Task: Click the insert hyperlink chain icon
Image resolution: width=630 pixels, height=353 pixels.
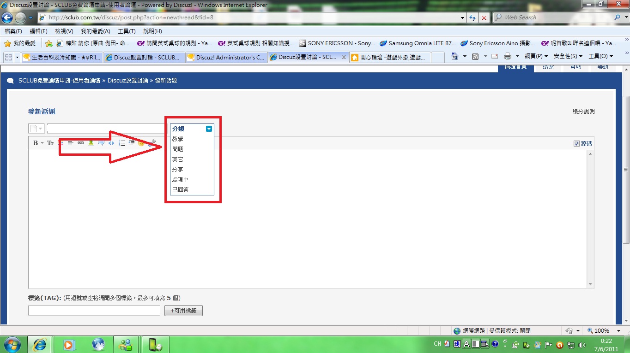Action: (81, 143)
